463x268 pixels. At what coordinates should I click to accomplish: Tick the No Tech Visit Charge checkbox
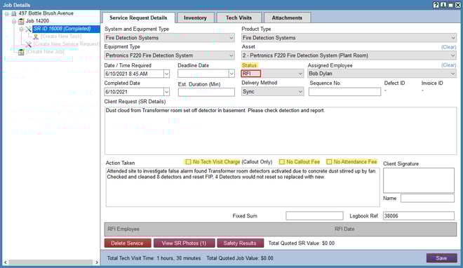tap(188, 162)
